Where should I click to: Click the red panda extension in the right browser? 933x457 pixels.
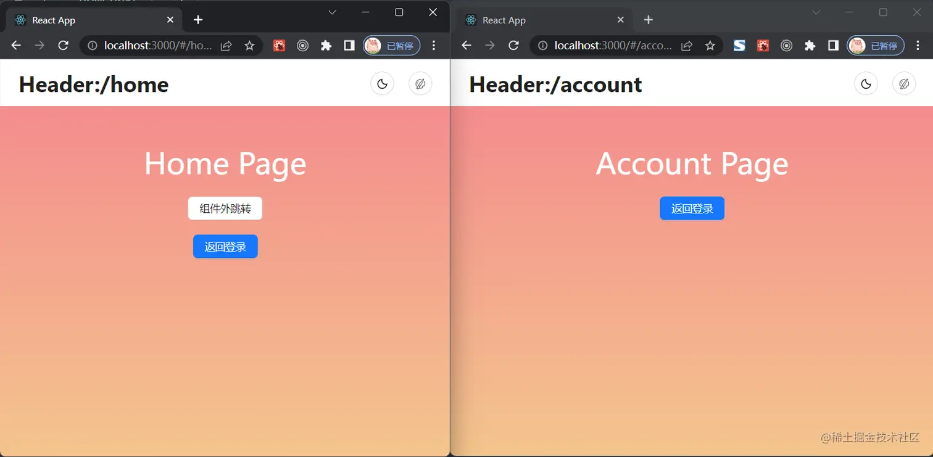[763, 46]
